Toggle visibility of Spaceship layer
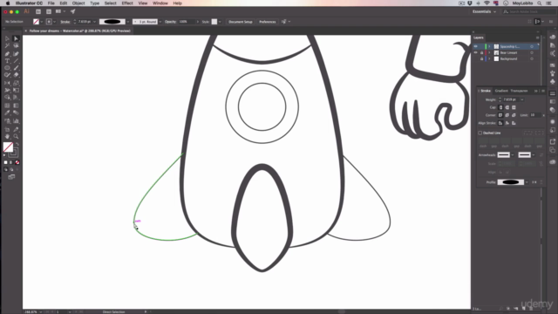Screen dimensions: 558x314 [475, 46]
